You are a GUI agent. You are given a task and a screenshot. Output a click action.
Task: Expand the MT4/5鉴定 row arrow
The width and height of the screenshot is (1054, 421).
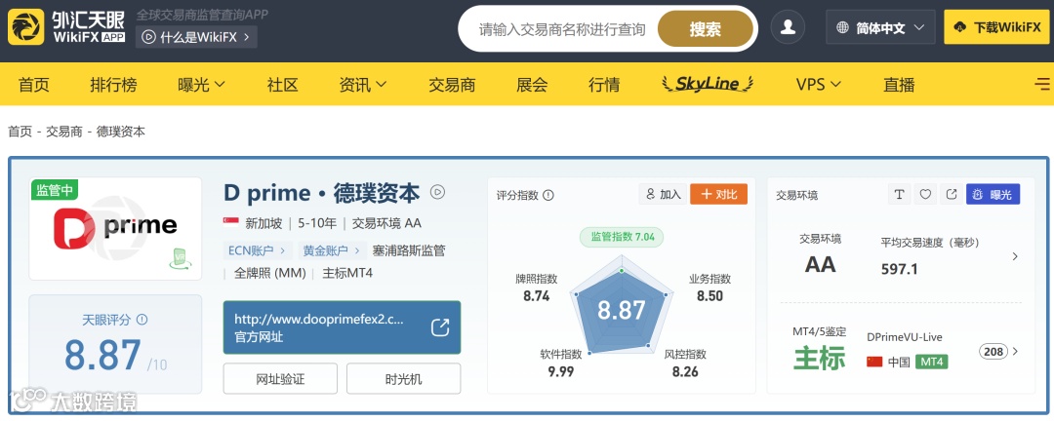[1015, 351]
